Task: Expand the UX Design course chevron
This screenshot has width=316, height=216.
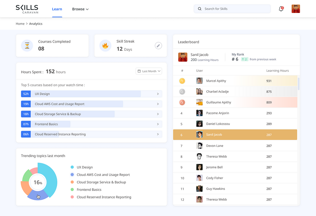Action: [x=158, y=94]
